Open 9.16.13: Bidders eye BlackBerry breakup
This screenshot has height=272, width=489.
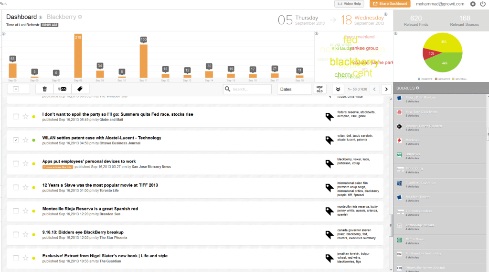(83, 232)
